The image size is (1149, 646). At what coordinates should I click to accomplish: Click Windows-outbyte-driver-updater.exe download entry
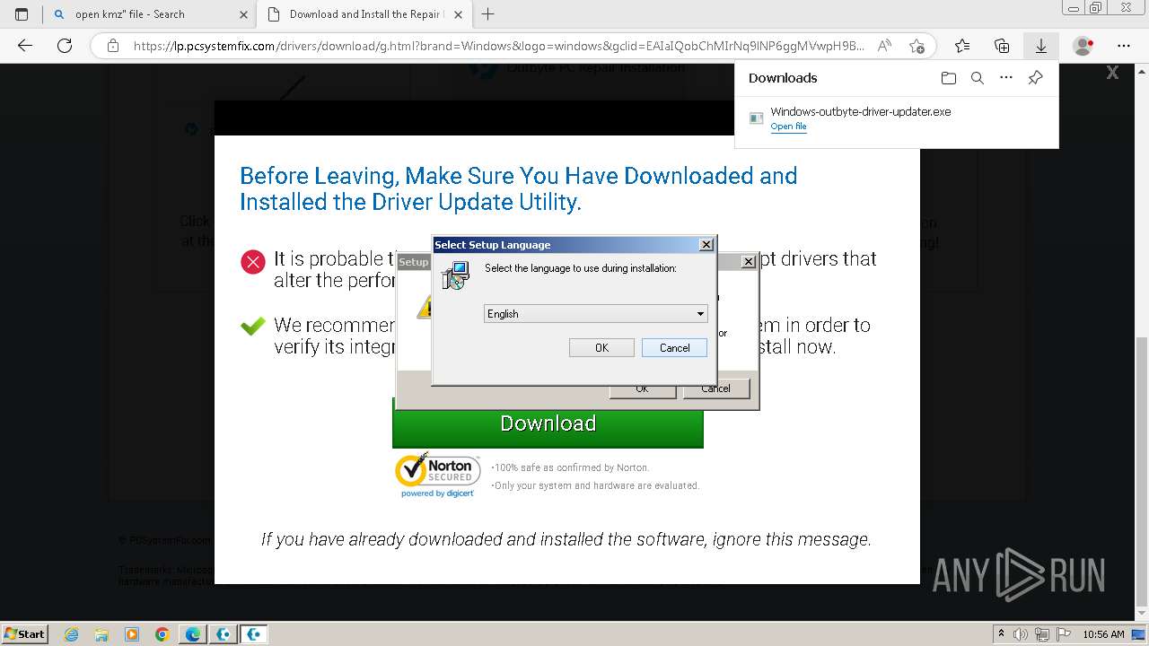896,118
